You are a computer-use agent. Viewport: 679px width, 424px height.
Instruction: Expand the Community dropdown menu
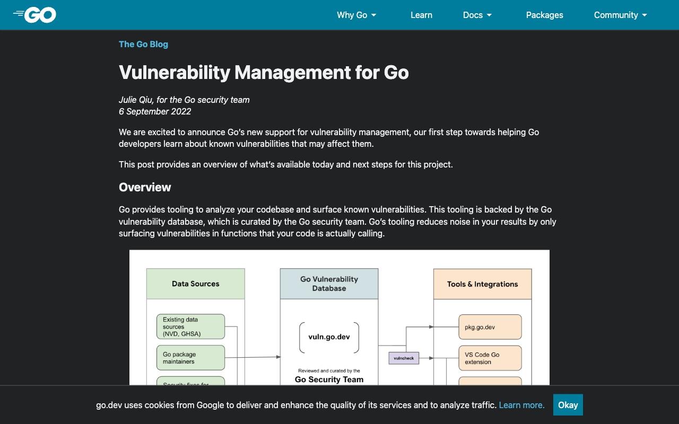pos(621,15)
